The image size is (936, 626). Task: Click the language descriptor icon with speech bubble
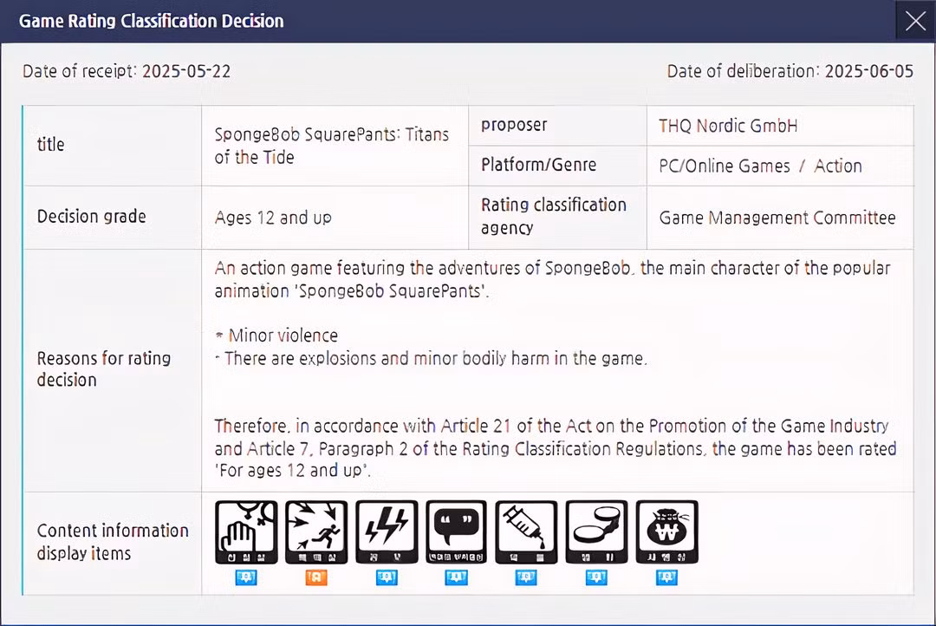457,532
